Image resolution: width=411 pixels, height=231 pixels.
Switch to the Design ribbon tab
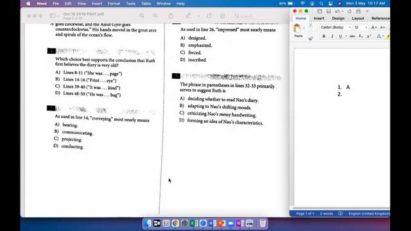tap(338, 19)
